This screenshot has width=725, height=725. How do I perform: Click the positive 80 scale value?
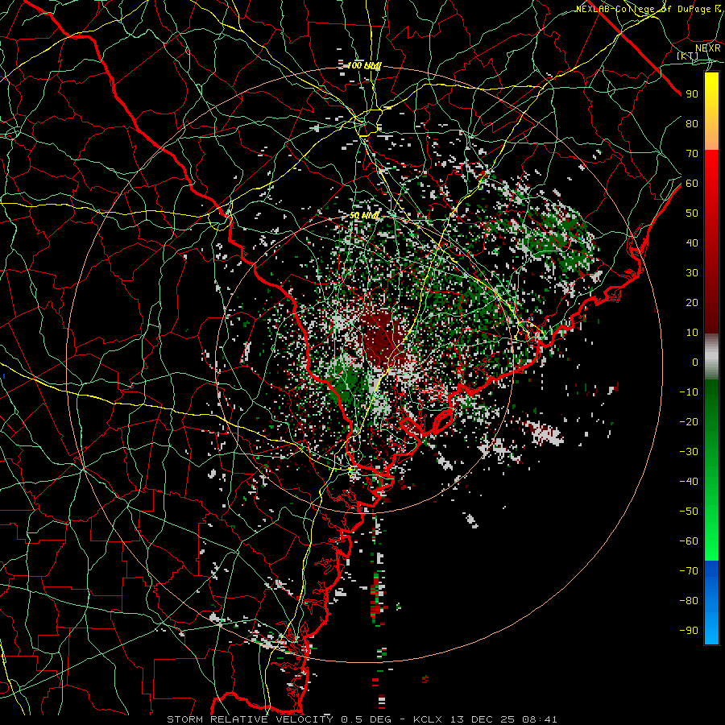click(692, 124)
